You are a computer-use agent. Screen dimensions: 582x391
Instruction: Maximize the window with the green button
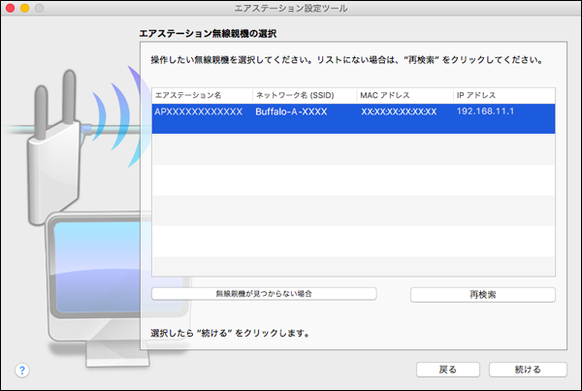[x=46, y=9]
